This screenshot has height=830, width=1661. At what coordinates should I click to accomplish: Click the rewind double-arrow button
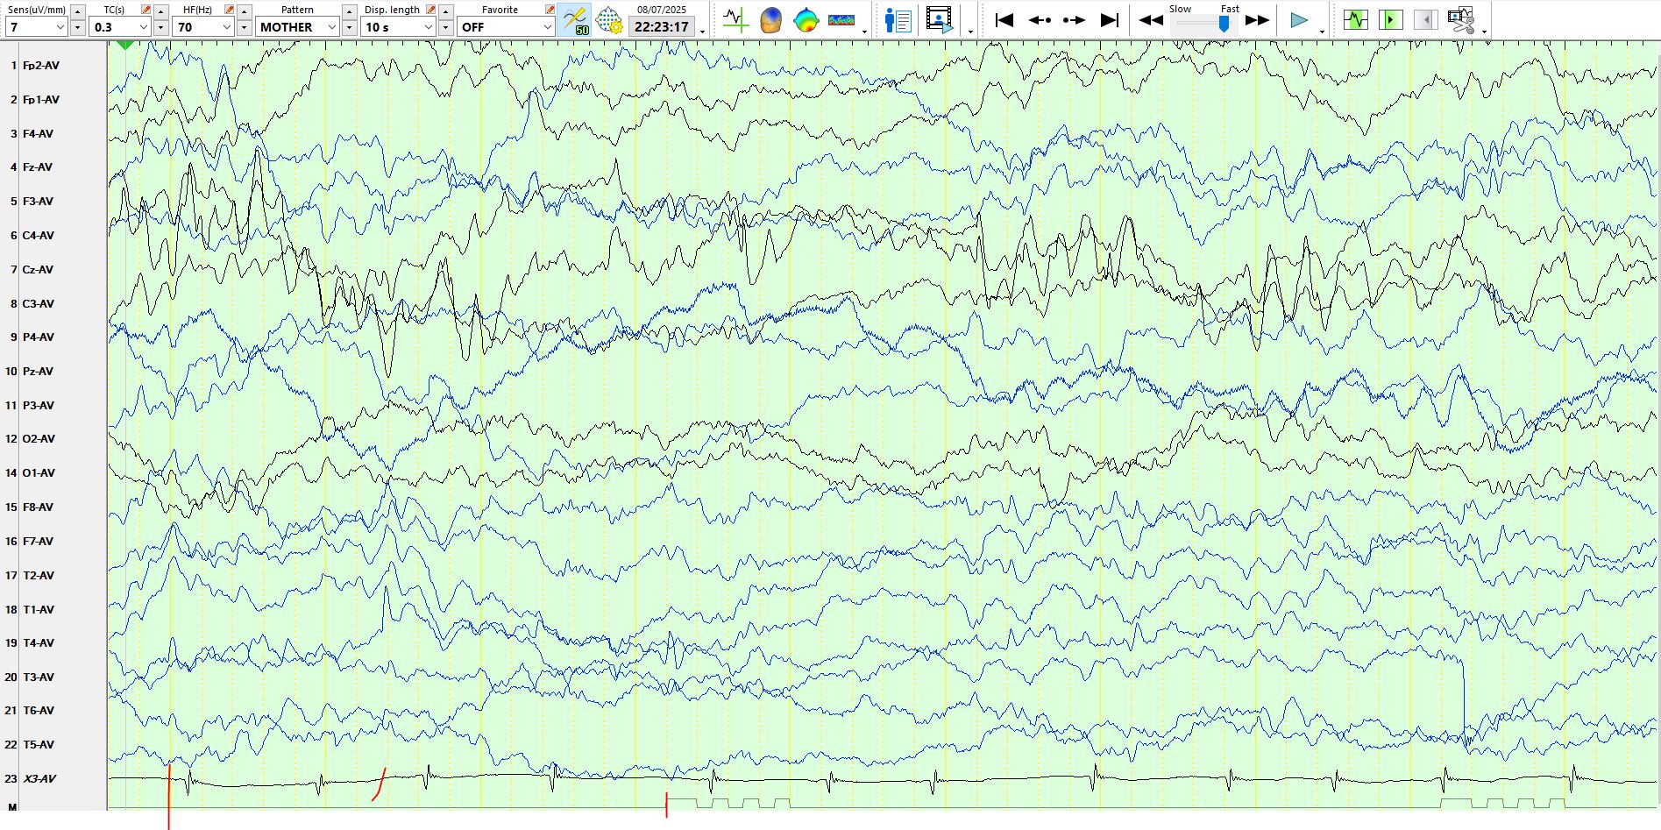[1151, 19]
